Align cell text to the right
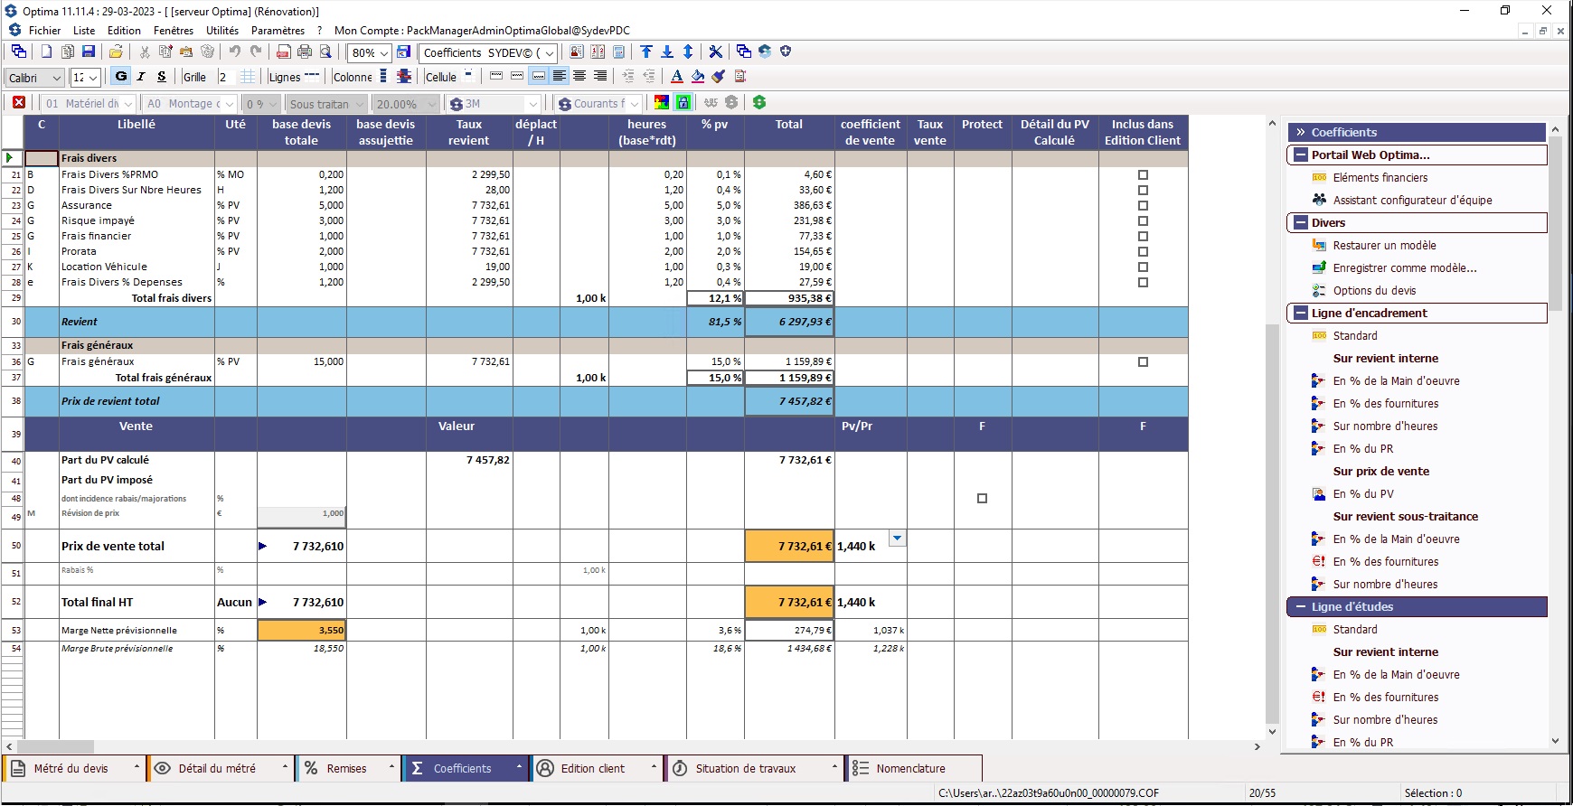 pyautogui.click(x=599, y=77)
